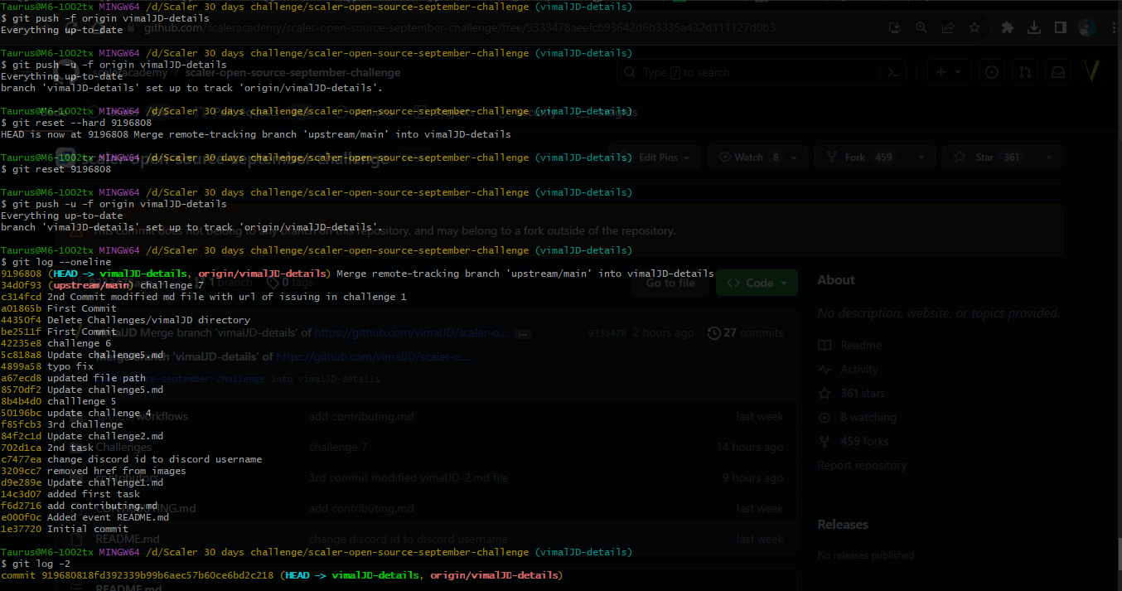Open the Chrome three-dot menu

(x=1113, y=27)
